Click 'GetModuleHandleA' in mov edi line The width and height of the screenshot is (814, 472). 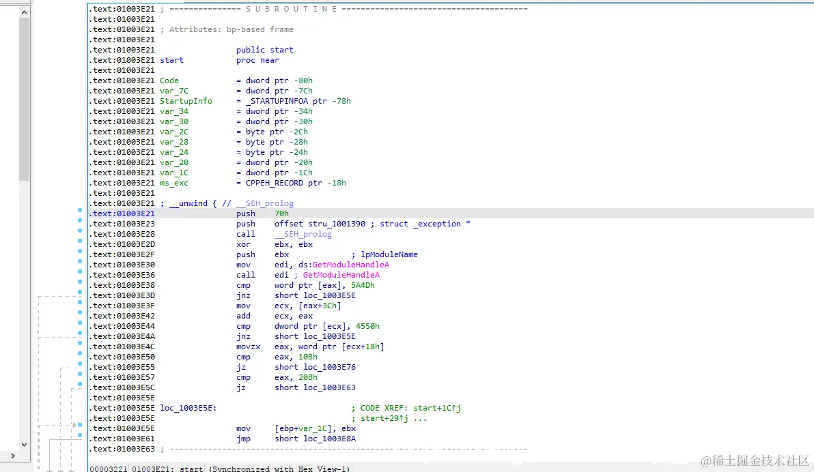(350, 265)
